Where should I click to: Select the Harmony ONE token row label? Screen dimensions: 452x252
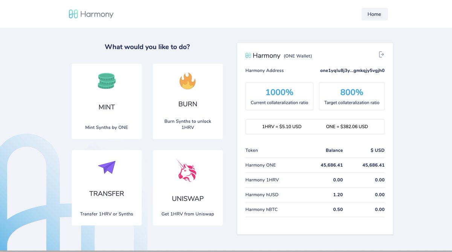(x=261, y=165)
